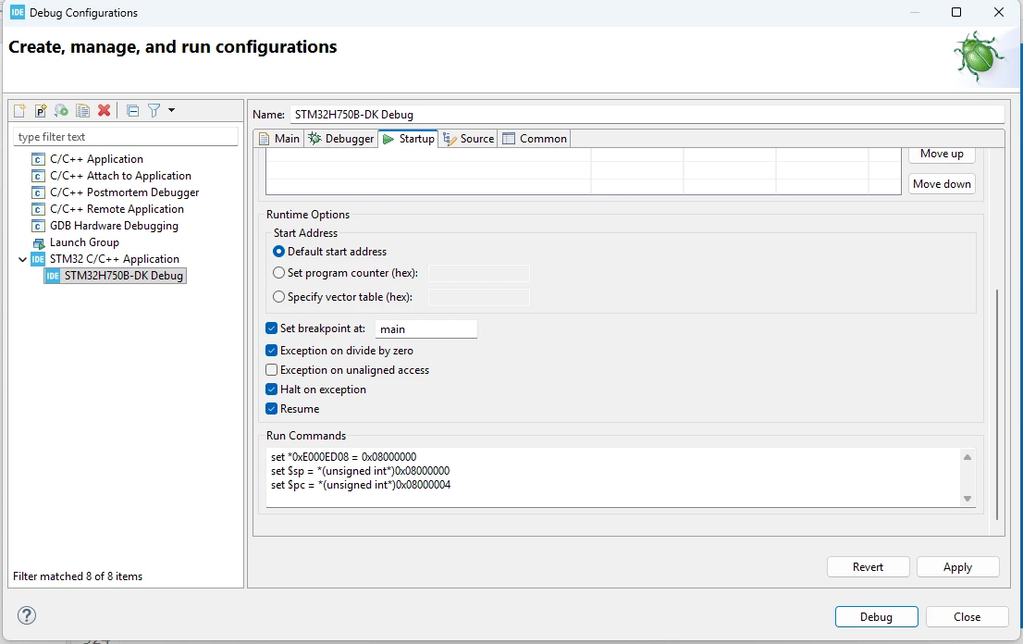This screenshot has width=1023, height=644.
Task: Click the Revert button
Action: point(868,567)
